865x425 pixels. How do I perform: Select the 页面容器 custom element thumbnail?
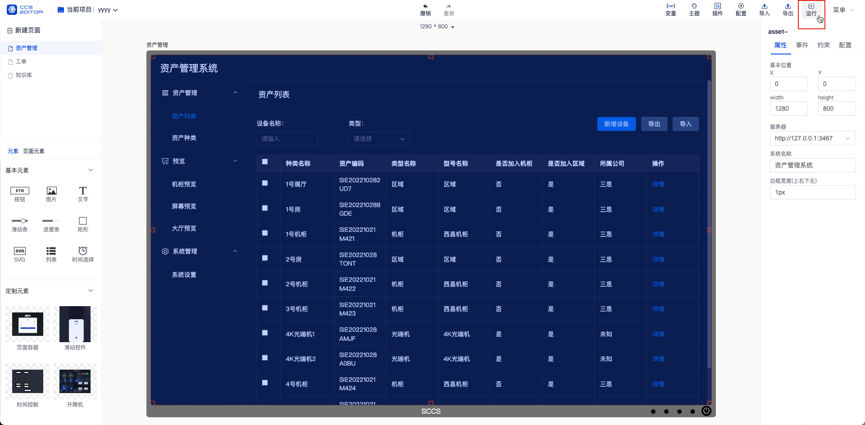(27, 324)
